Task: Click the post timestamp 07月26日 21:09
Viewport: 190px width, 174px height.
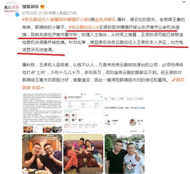Action: click(x=35, y=13)
